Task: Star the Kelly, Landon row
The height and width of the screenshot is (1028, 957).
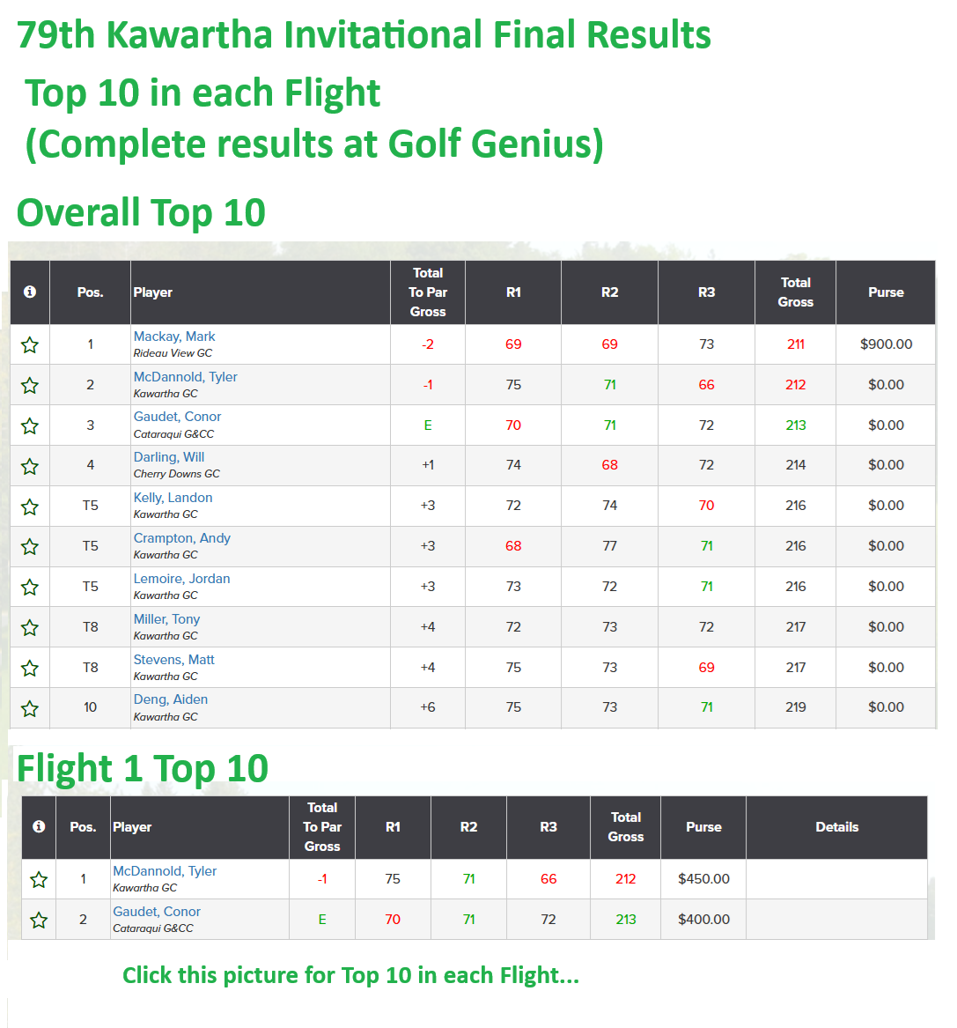Action: (x=29, y=507)
